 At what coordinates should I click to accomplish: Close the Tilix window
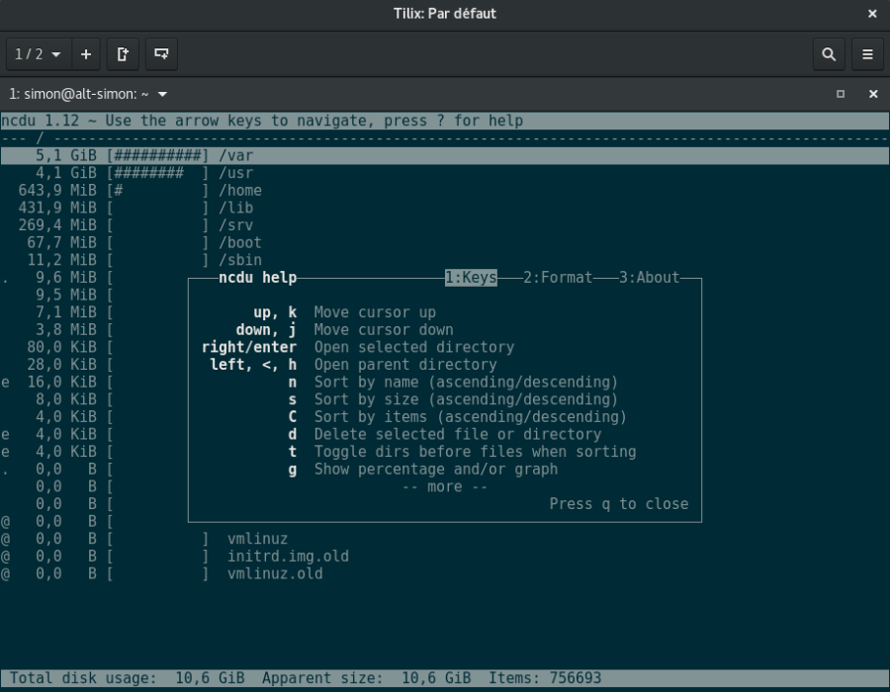[872, 14]
